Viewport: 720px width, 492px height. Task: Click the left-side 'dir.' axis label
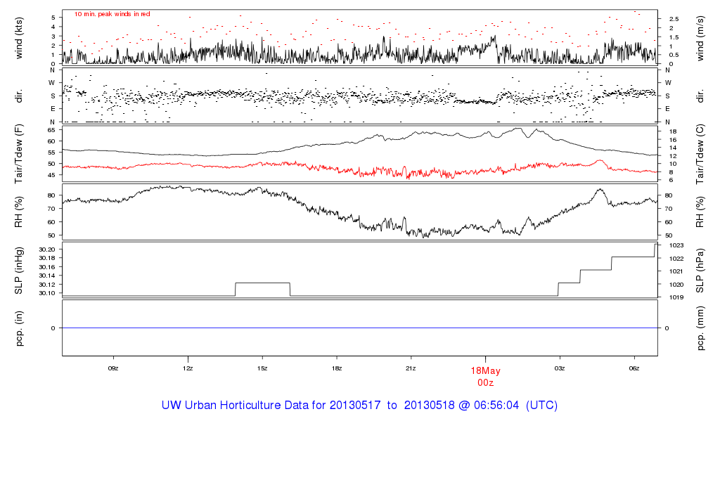point(19,96)
